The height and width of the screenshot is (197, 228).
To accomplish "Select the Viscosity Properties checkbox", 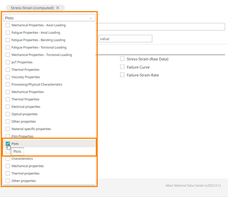I will tap(8, 77).
